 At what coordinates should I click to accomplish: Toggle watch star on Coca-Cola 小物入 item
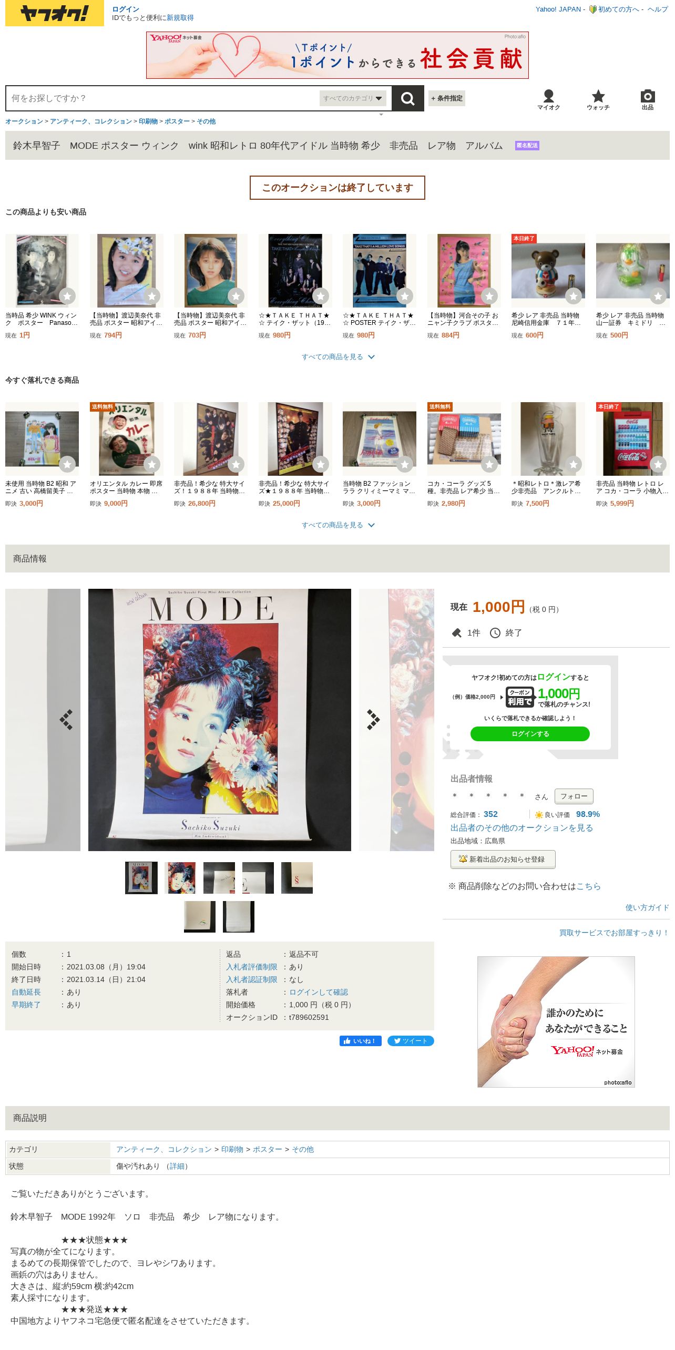coord(658,464)
